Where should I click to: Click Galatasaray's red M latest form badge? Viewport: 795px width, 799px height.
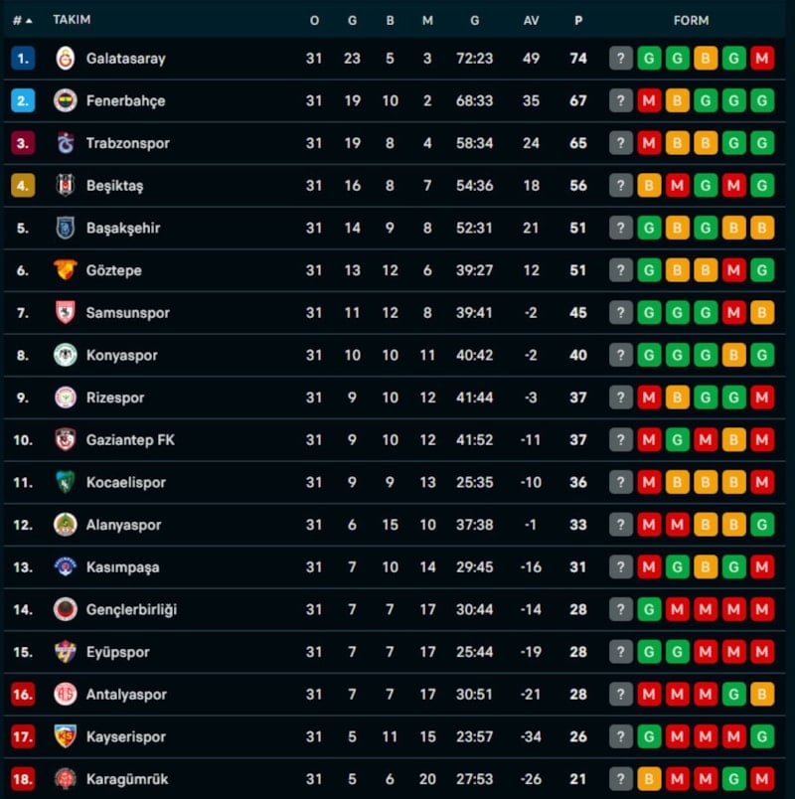click(762, 59)
